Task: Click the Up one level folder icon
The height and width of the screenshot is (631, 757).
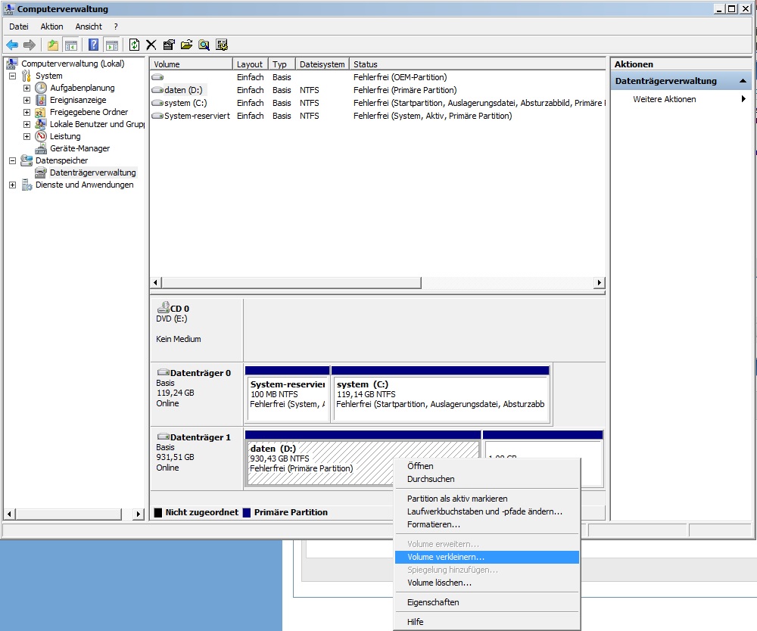Action: coord(53,45)
